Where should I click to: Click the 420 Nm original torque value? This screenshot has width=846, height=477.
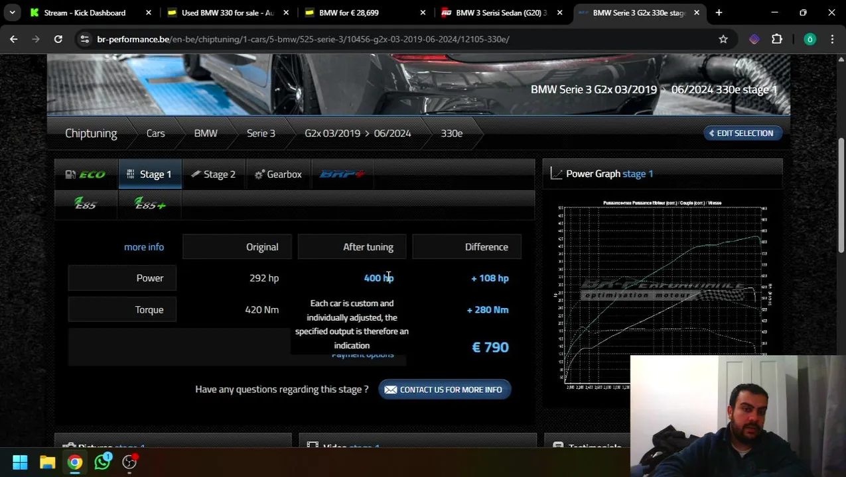coord(262,310)
